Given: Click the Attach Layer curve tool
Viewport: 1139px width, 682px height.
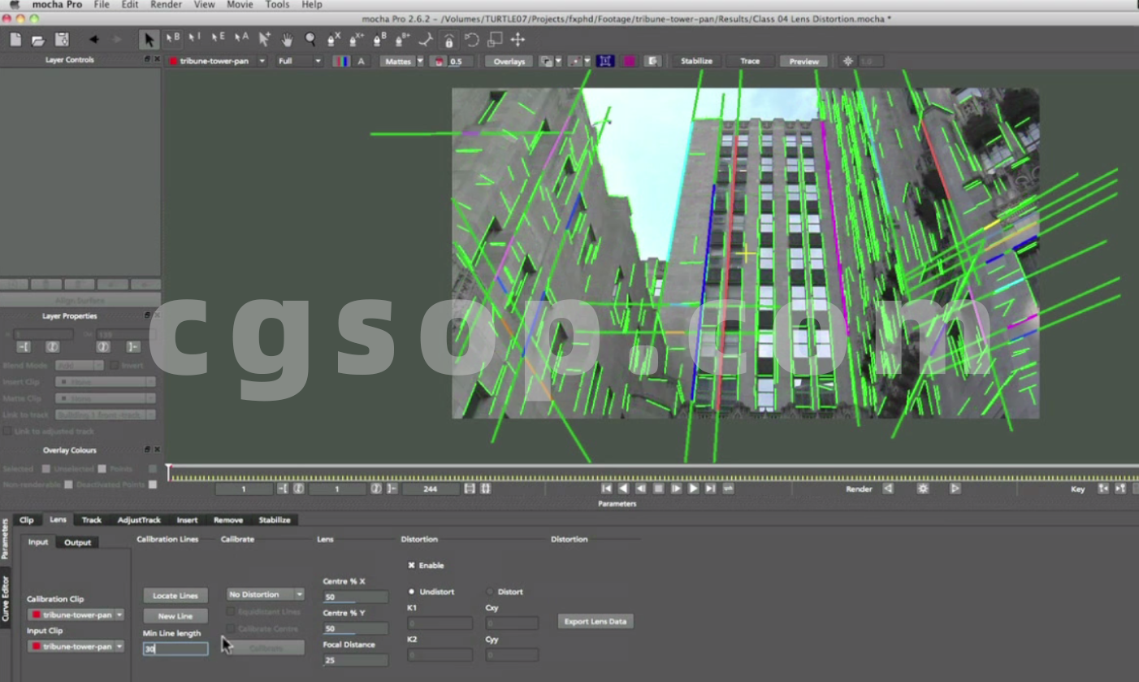Looking at the screenshot, I should click(425, 39).
